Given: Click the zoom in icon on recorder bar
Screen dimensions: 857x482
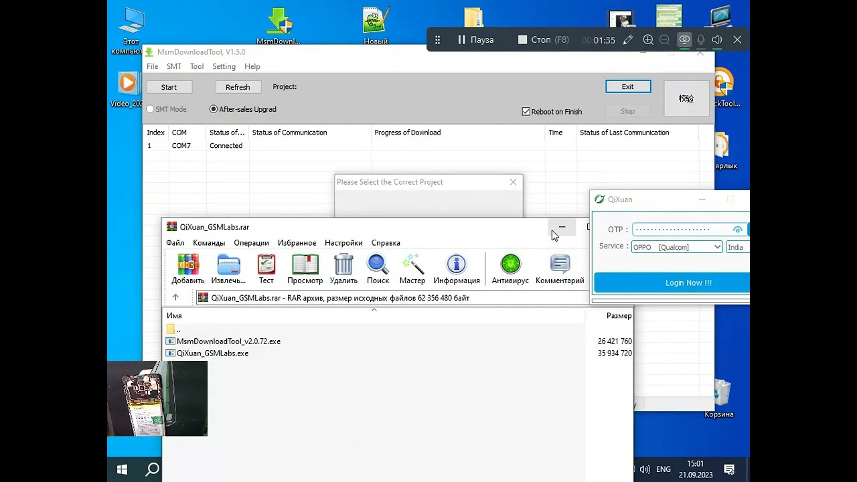Looking at the screenshot, I should pyautogui.click(x=648, y=39).
